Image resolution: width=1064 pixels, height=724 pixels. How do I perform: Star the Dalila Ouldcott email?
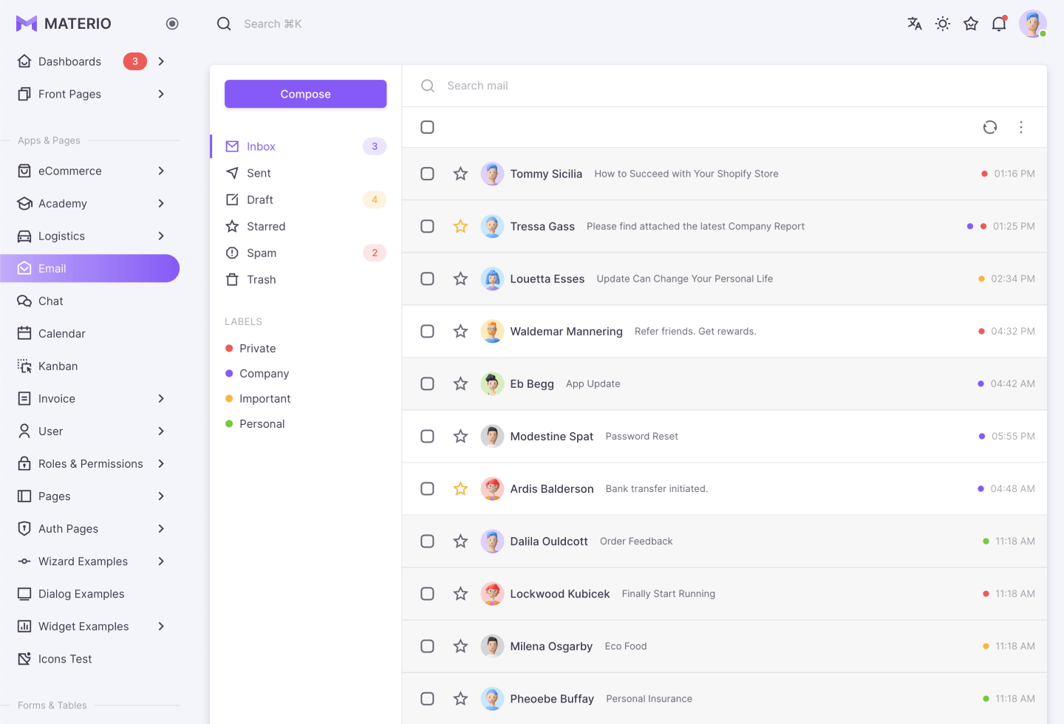[460, 541]
